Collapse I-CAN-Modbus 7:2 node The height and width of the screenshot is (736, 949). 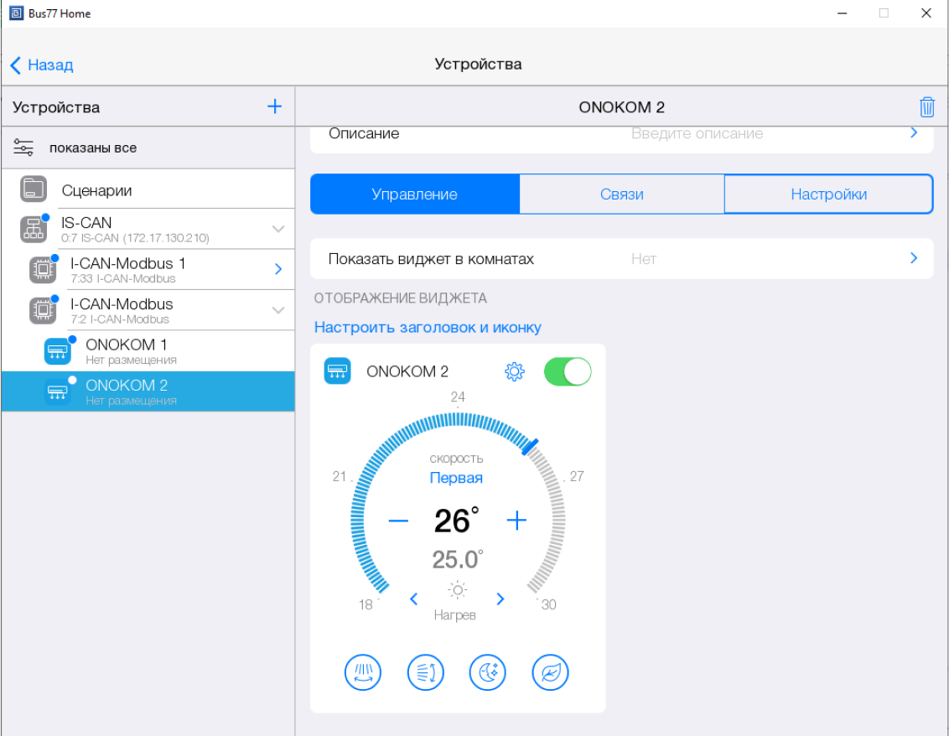click(x=278, y=310)
